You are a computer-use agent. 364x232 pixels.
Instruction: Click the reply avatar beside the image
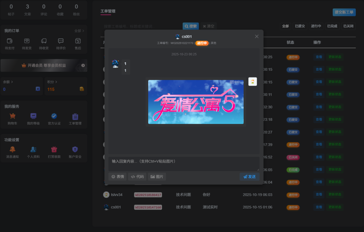click(253, 82)
